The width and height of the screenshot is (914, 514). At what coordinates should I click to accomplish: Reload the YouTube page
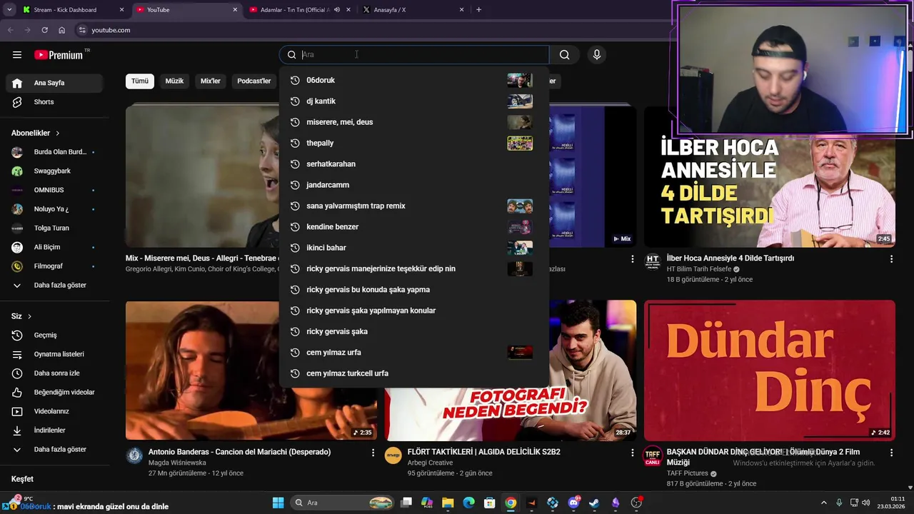click(x=44, y=30)
